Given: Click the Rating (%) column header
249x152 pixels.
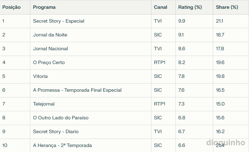Looking at the screenshot, I should 190,7.
